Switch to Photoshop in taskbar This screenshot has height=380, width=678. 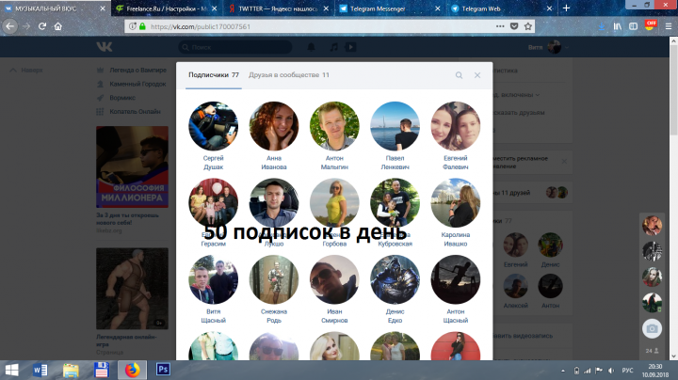coord(163,370)
